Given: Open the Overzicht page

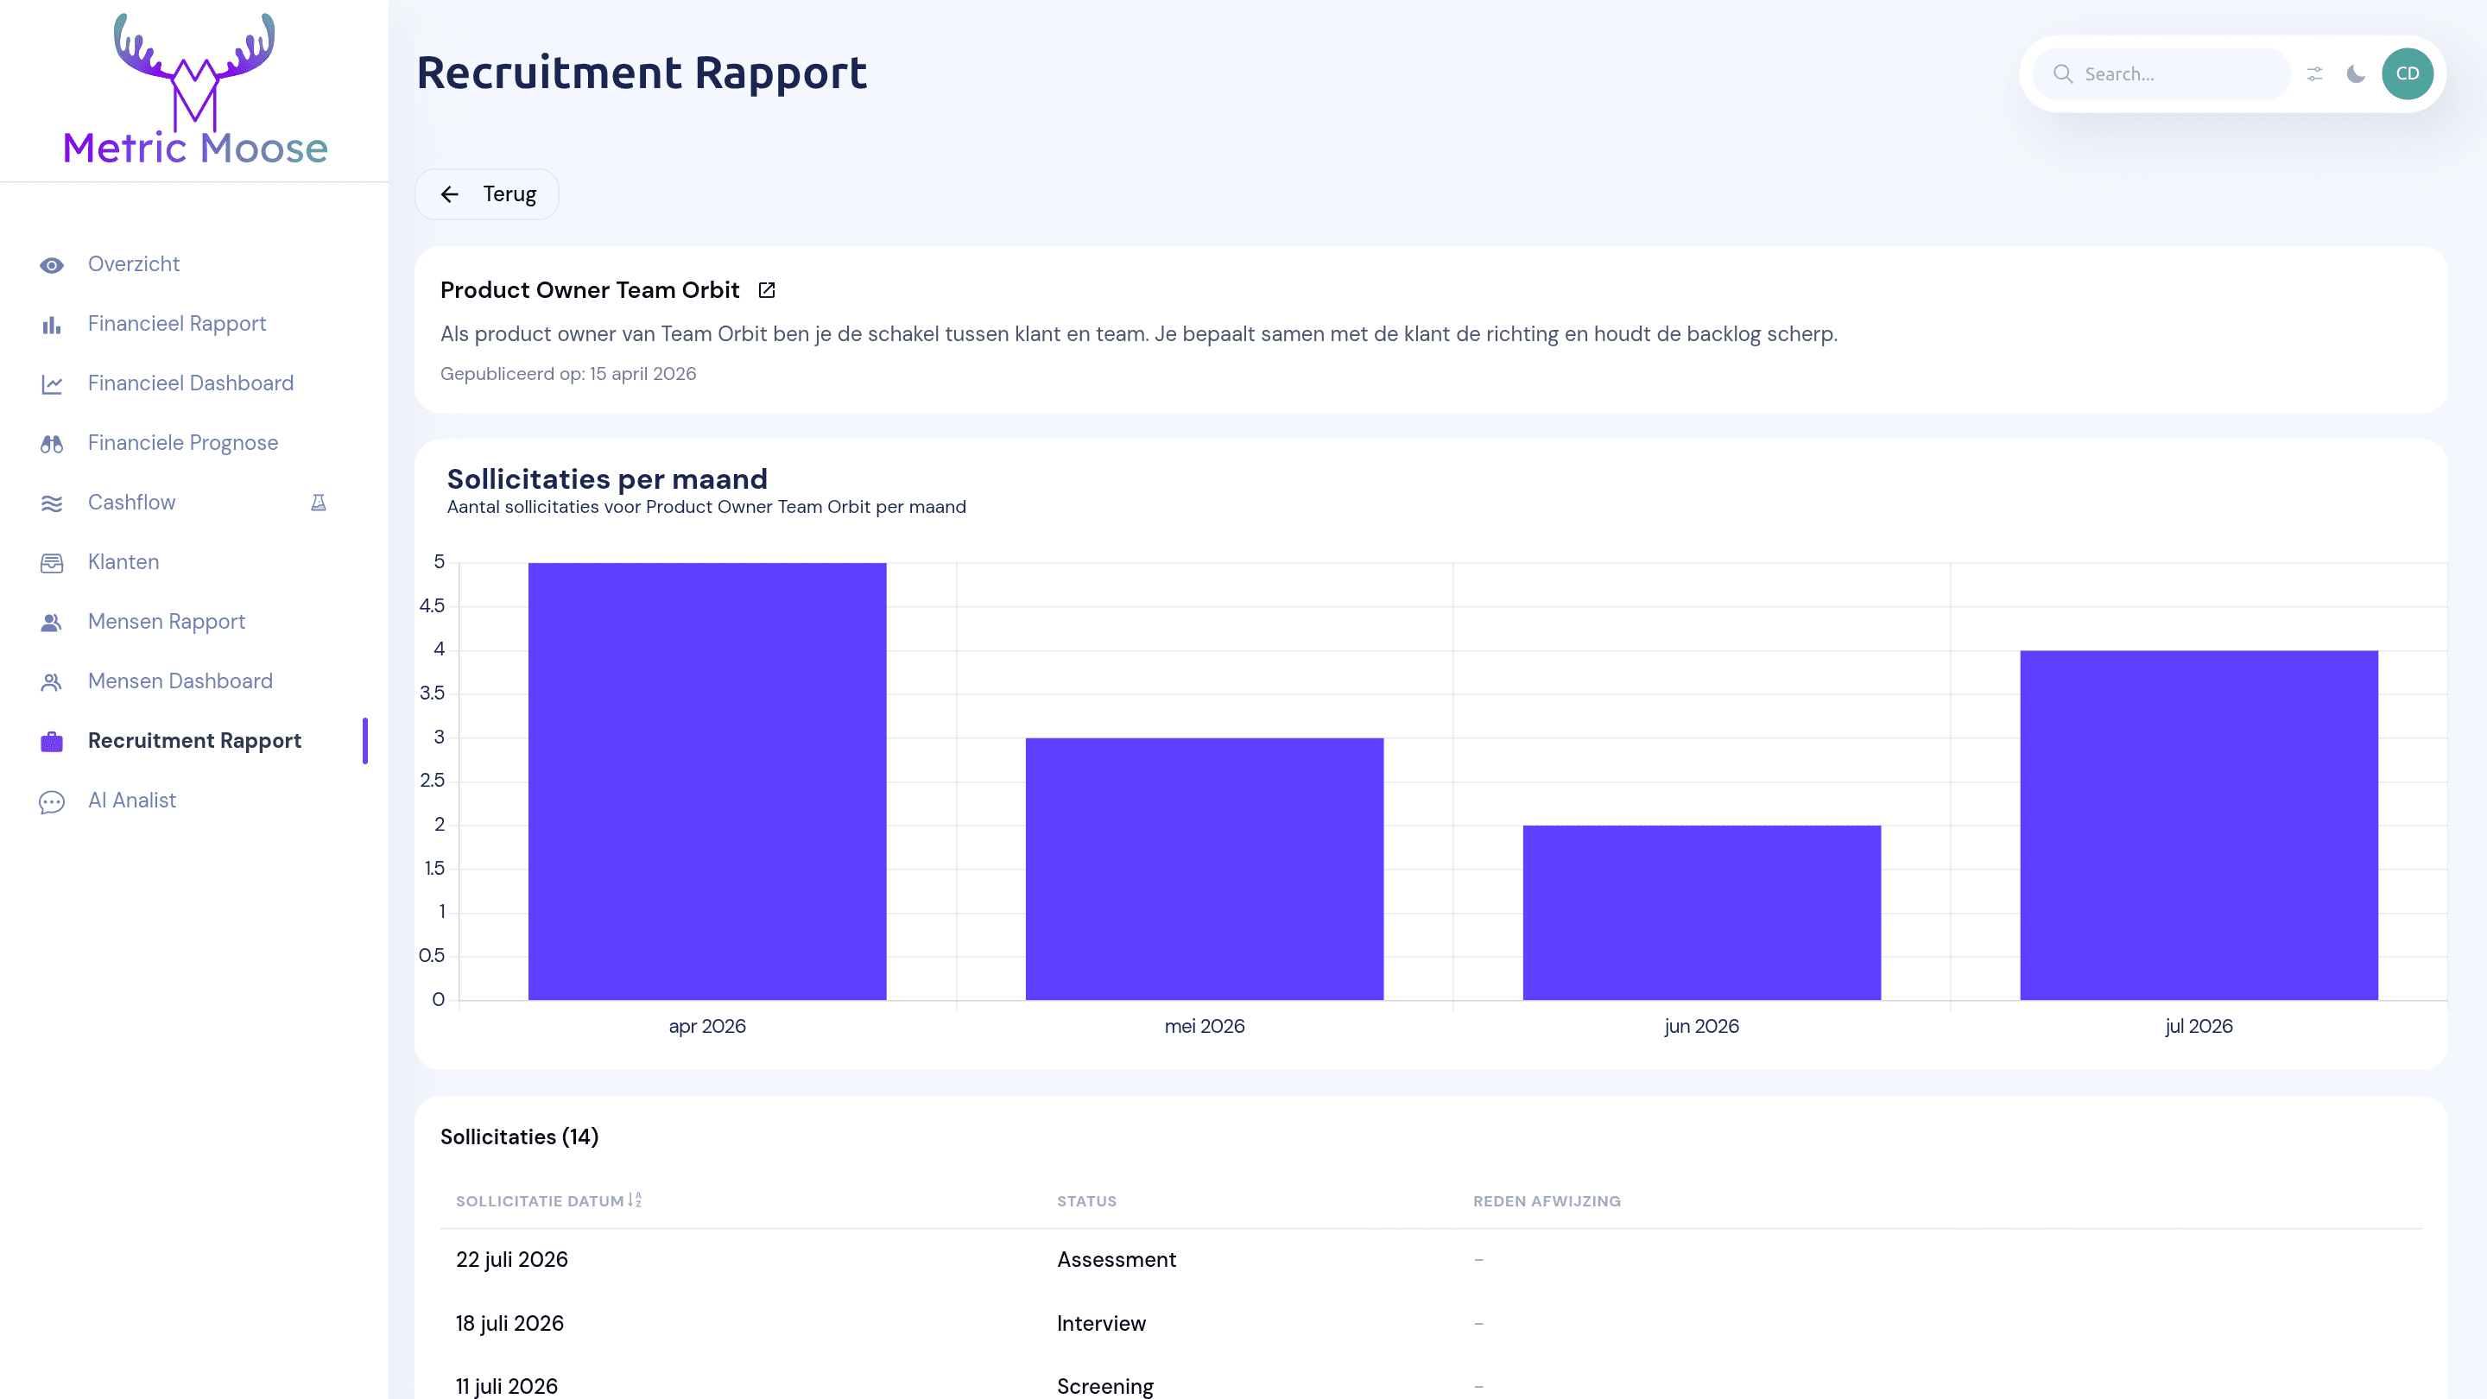Looking at the screenshot, I should pos(134,264).
